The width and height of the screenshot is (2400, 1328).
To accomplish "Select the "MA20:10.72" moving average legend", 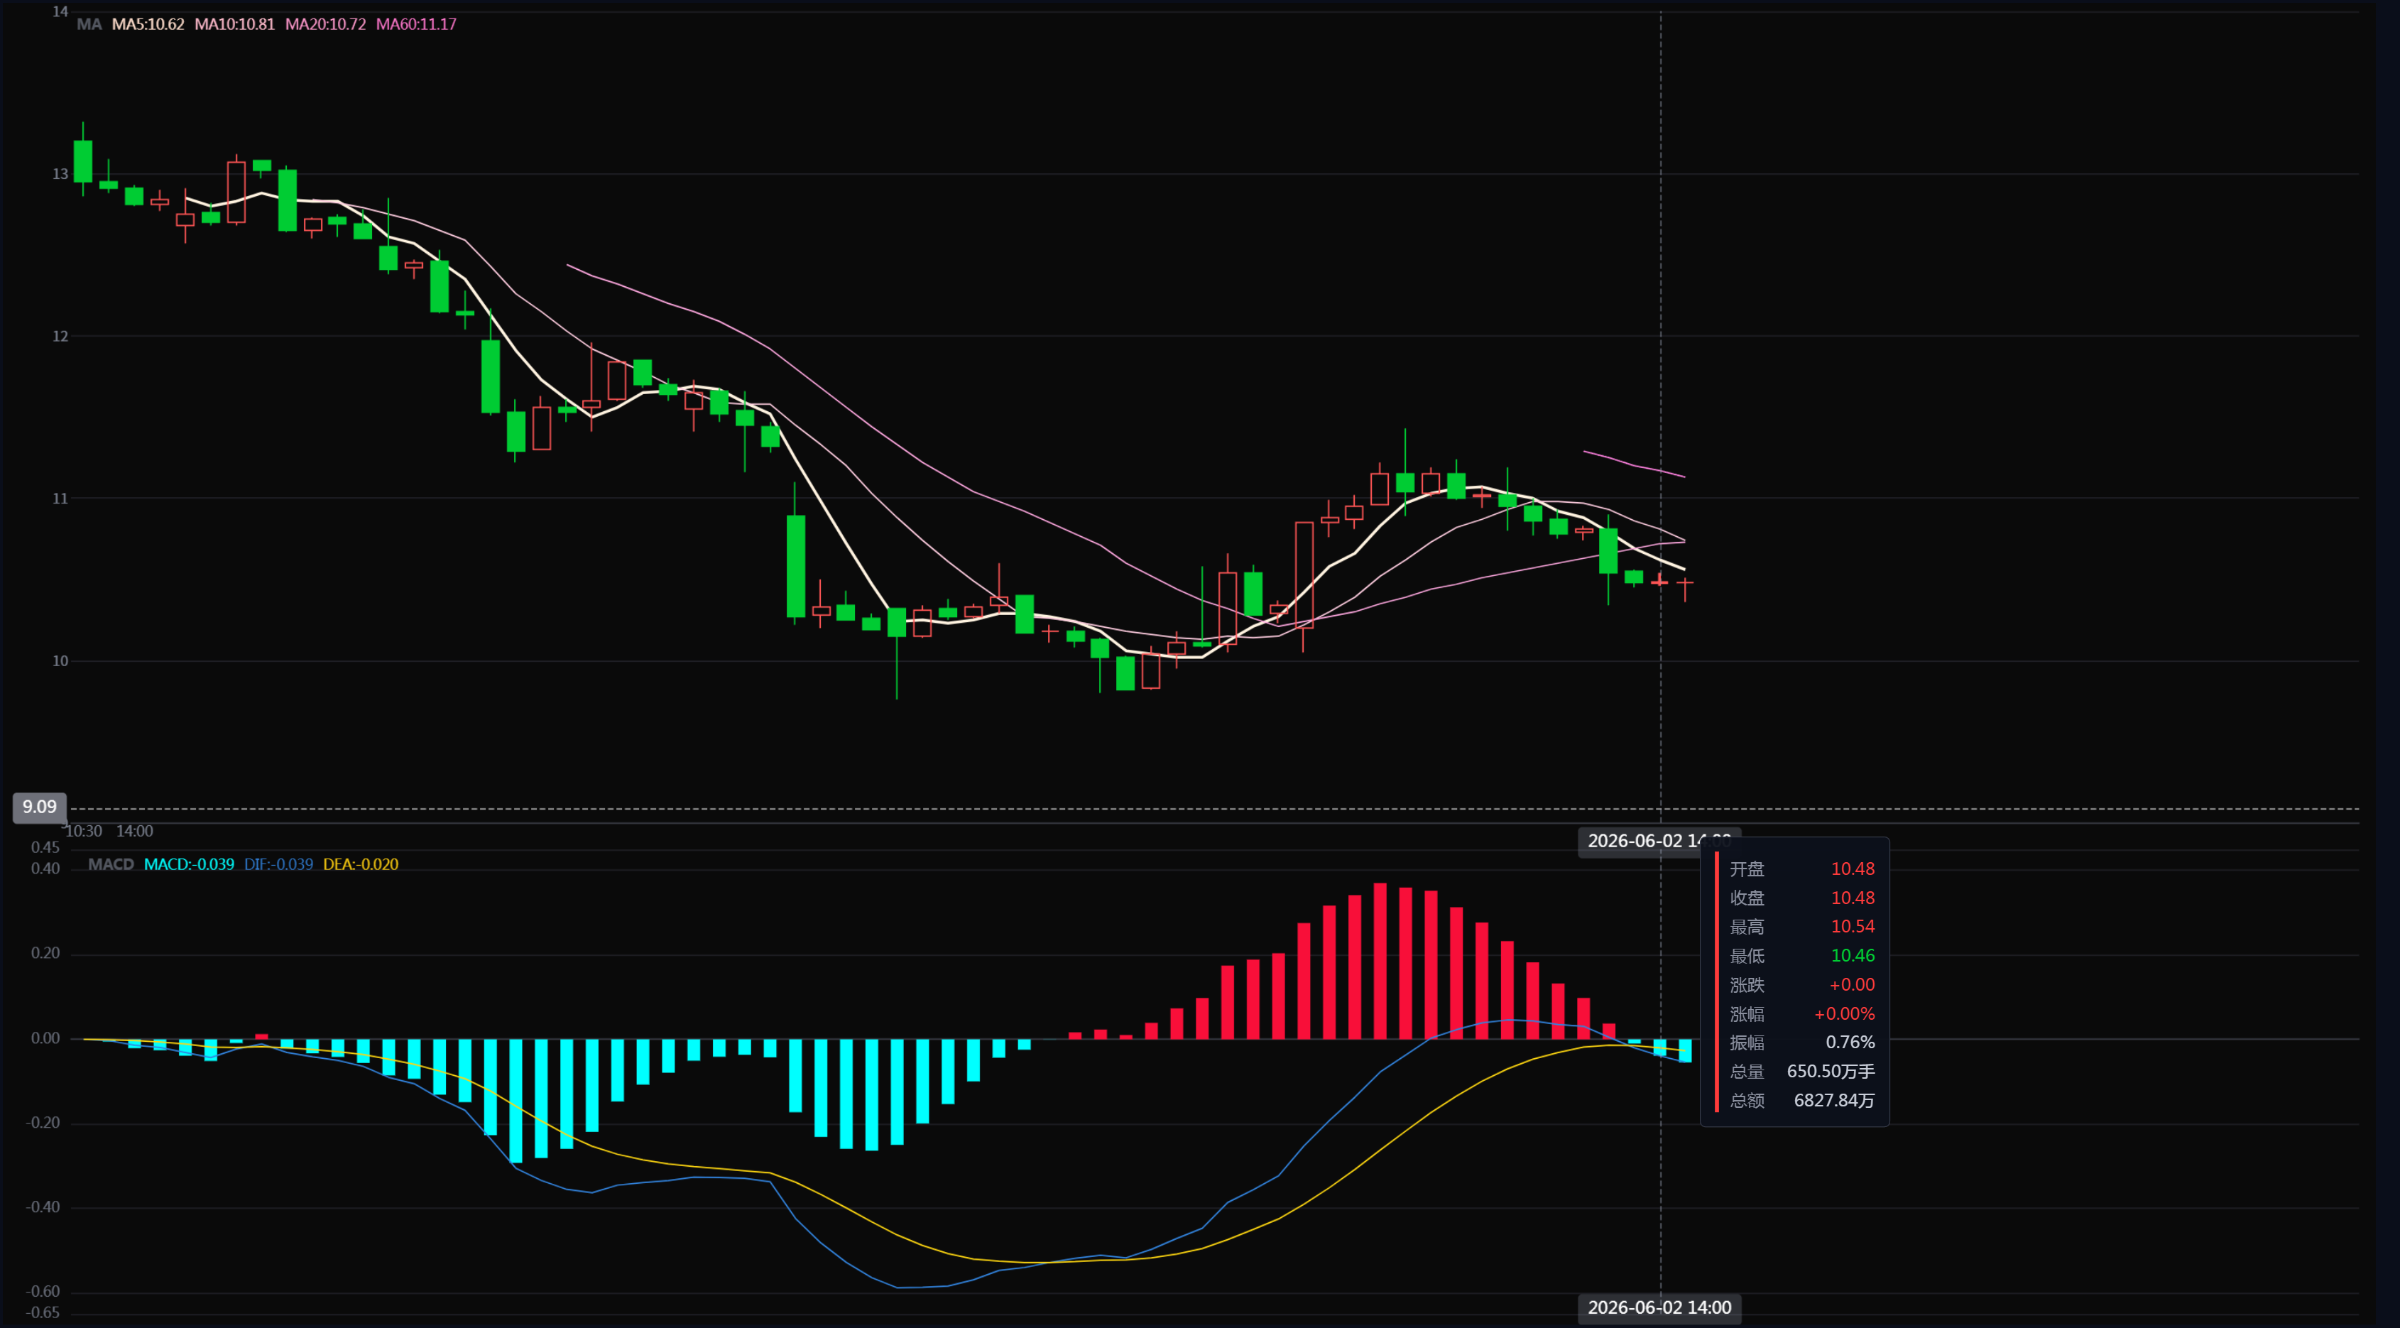I will point(325,24).
